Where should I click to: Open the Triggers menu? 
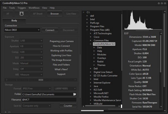pos(22,8)
